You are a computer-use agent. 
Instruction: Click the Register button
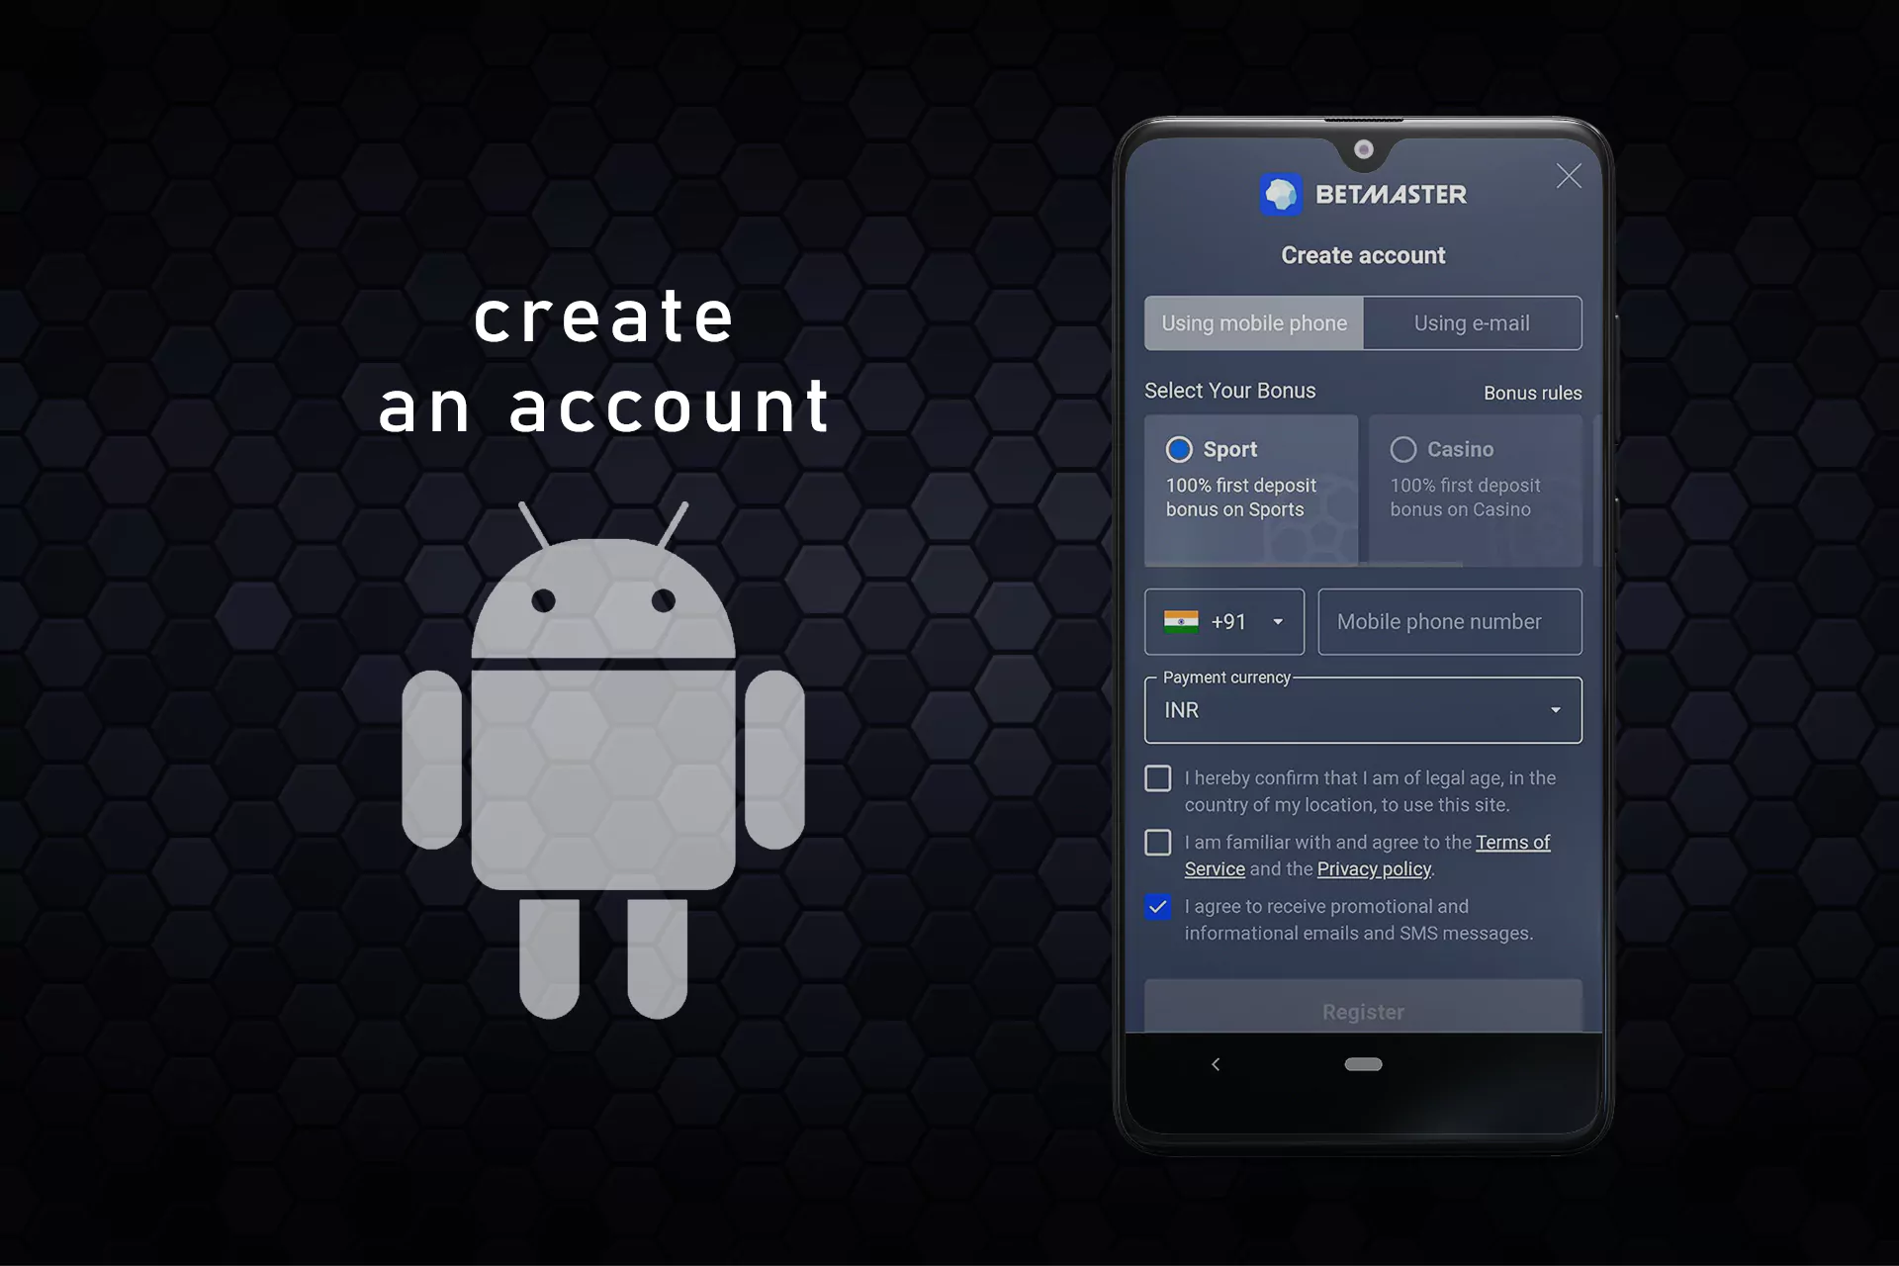pyautogui.click(x=1362, y=1010)
